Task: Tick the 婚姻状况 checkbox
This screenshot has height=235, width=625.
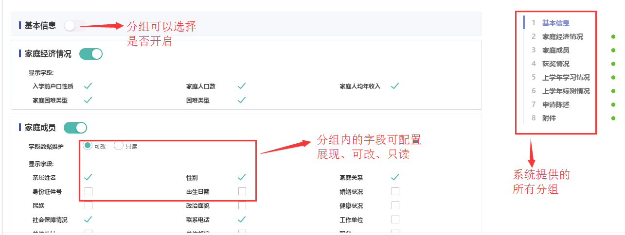Action: [x=395, y=191]
